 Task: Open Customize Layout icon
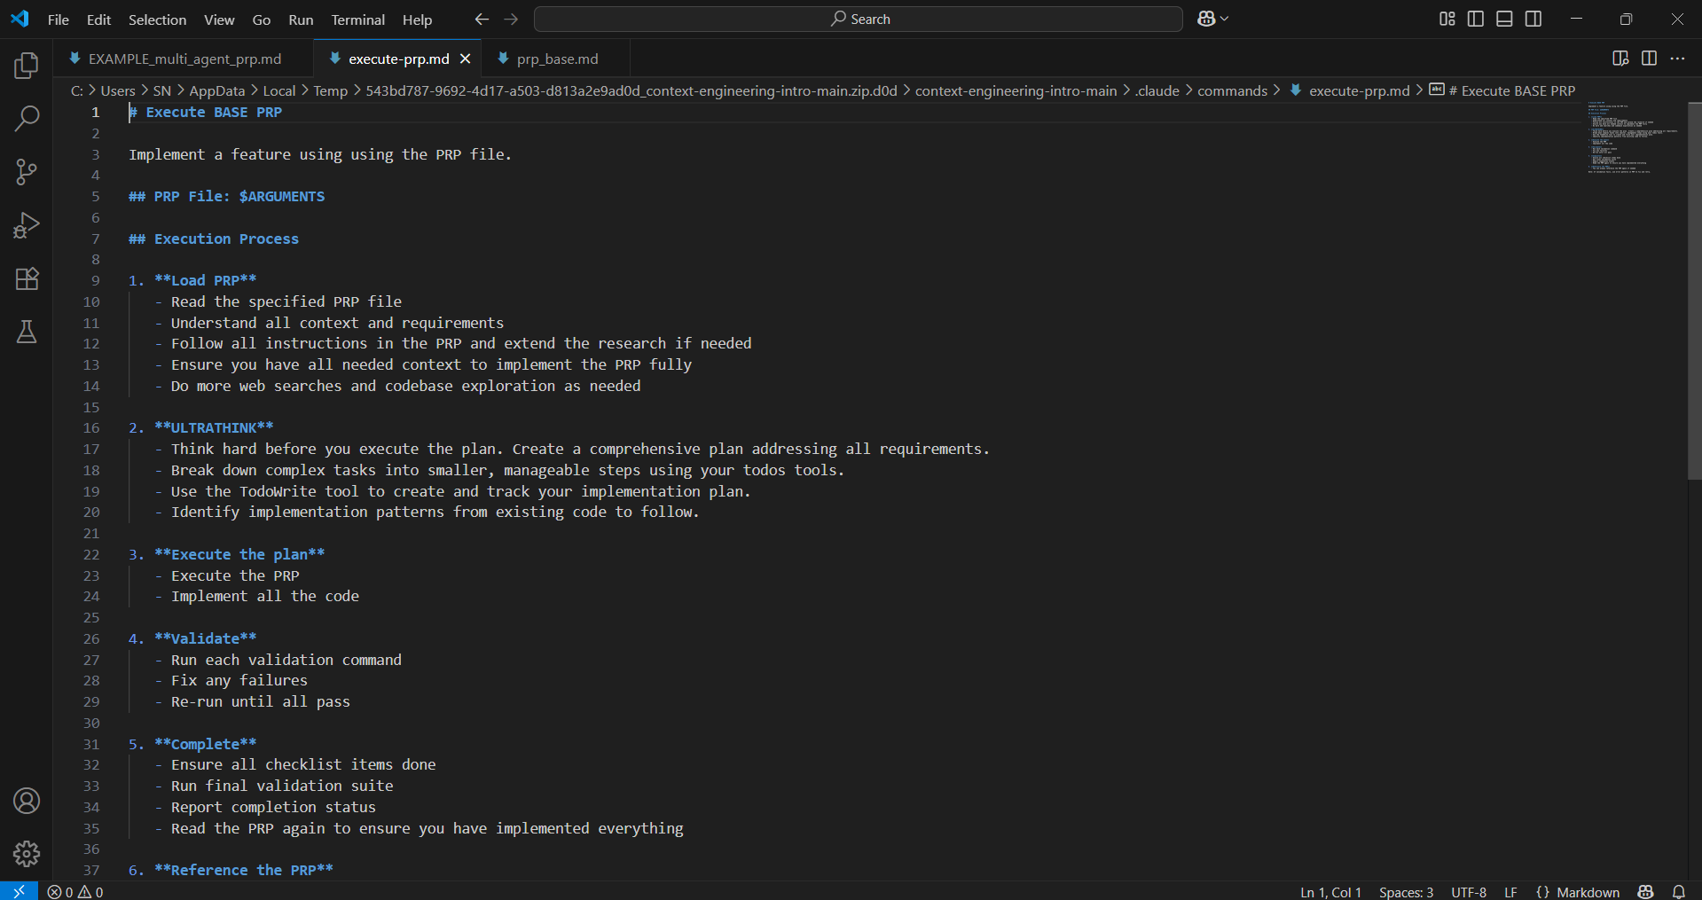click(1447, 19)
